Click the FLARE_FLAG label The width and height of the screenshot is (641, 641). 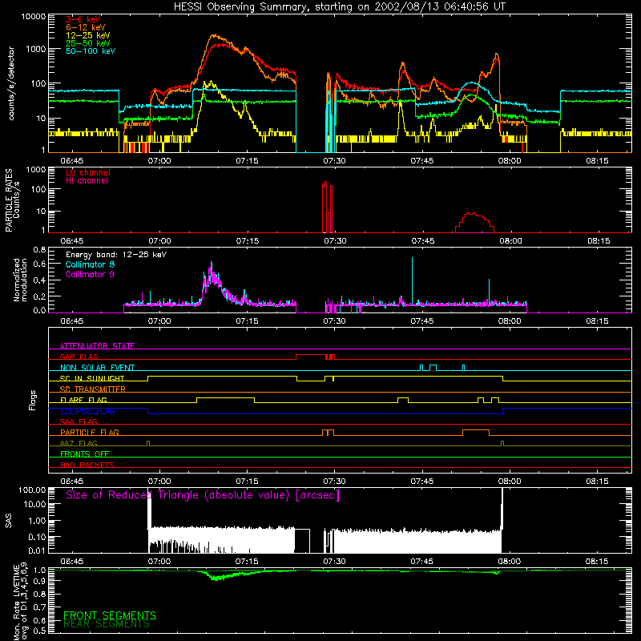(x=83, y=400)
